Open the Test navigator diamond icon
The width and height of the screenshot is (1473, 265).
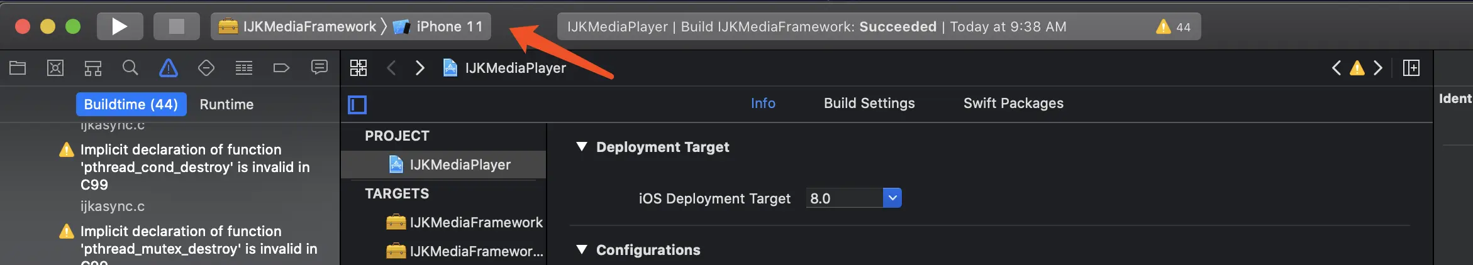(206, 68)
